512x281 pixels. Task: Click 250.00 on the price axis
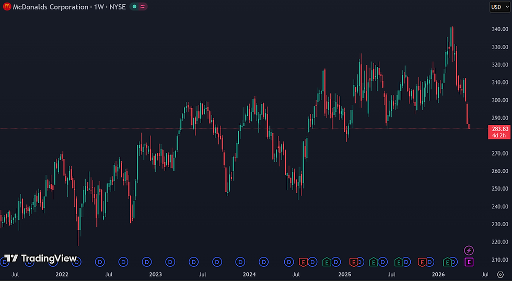(500, 189)
